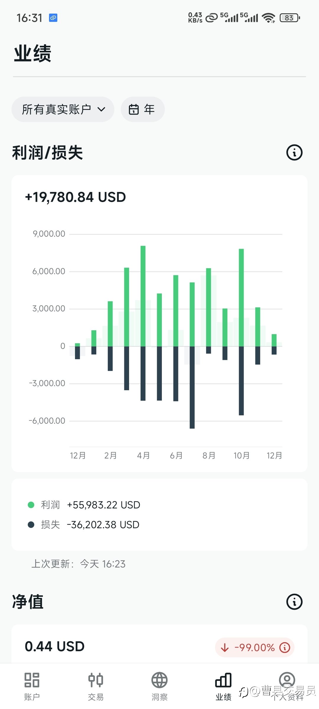This screenshot has width=319, height=709.
Task: Tap the -99.00% equity change badge
Action: coord(254,648)
